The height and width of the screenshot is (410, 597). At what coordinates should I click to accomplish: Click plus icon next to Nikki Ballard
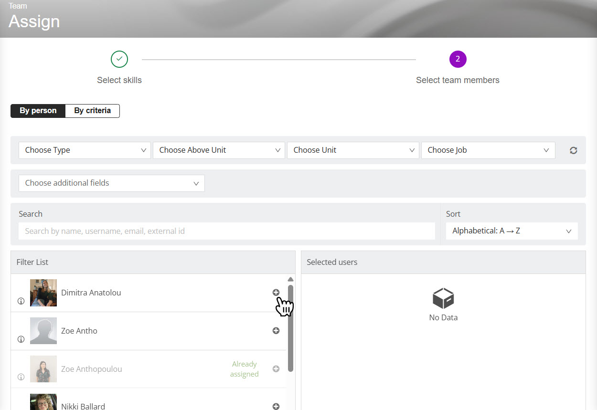(x=276, y=406)
